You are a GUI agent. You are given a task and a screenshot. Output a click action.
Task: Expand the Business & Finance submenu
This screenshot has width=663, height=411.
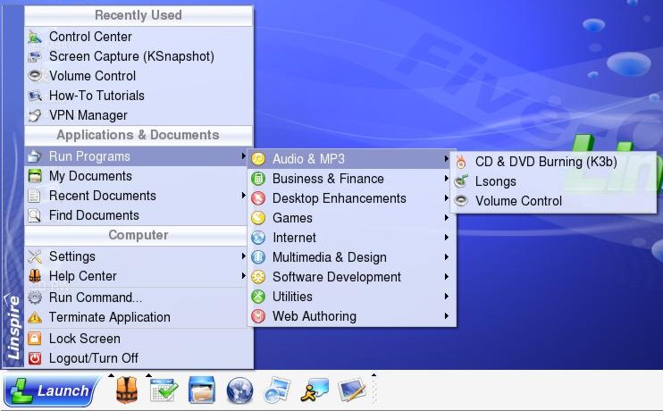point(328,179)
